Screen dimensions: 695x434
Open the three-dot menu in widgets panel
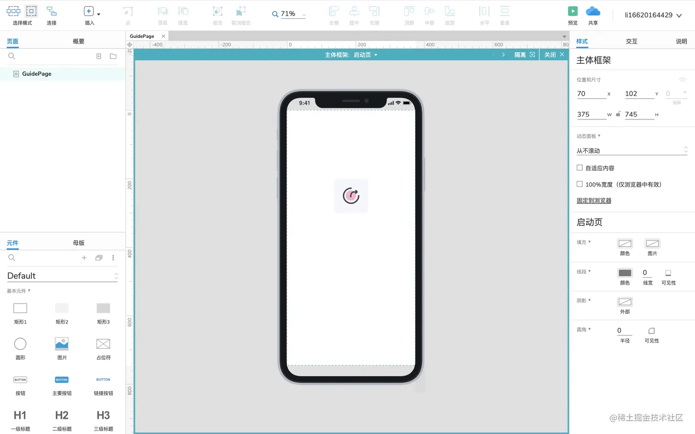[113, 258]
